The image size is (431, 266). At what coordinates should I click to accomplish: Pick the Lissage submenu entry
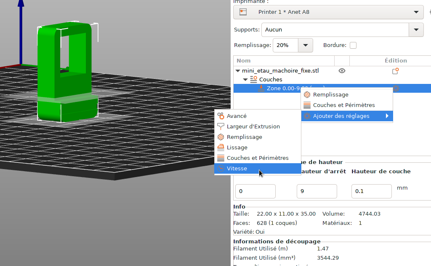258,147
